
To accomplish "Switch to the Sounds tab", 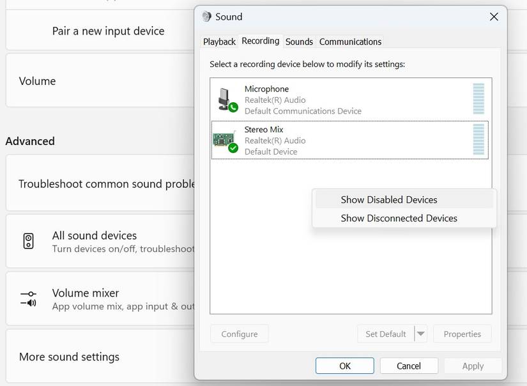I will pos(299,41).
